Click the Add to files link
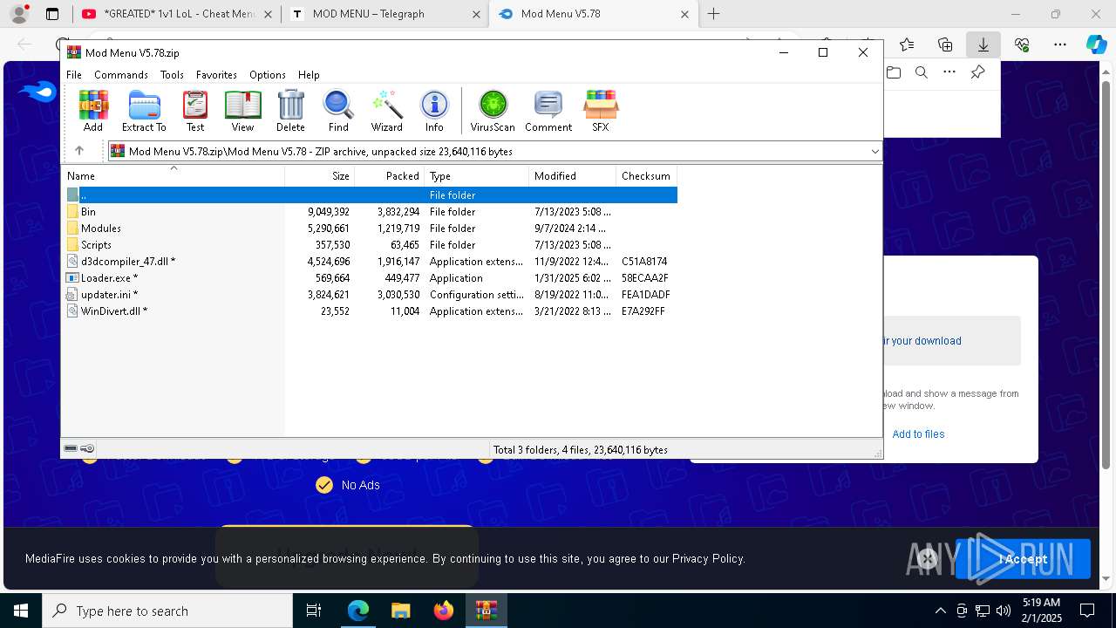1116x628 pixels. click(918, 434)
